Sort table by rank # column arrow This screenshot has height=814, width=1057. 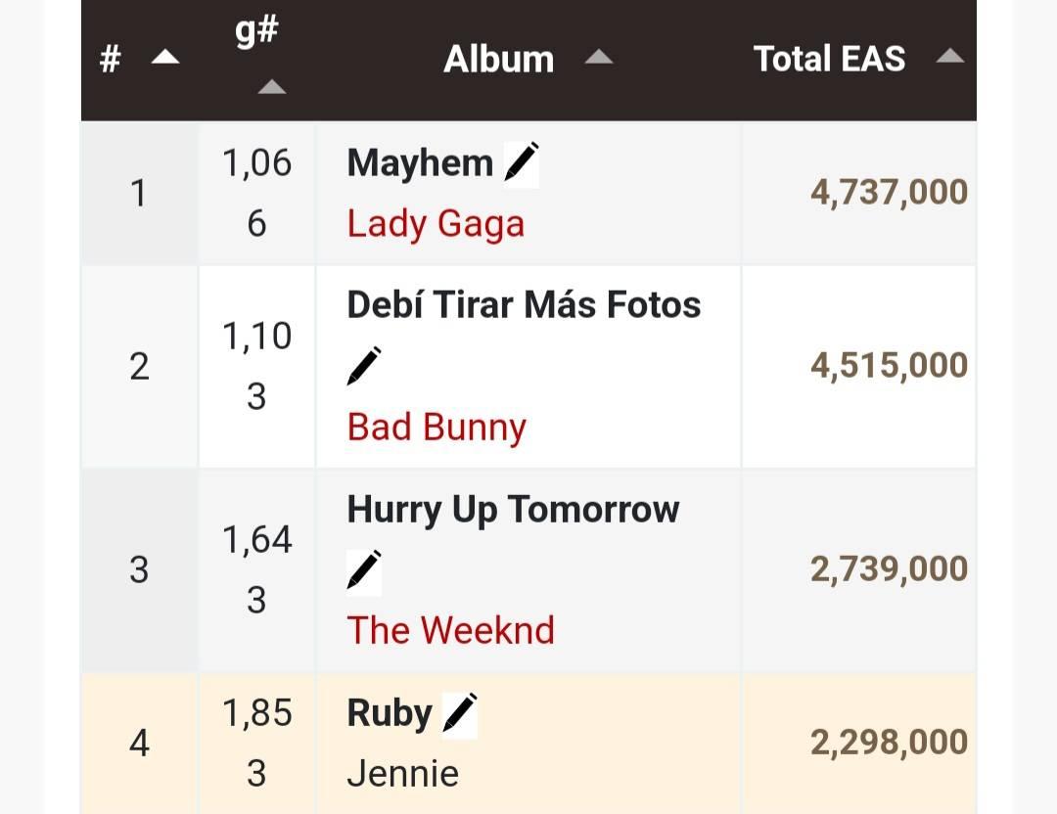pyautogui.click(x=164, y=58)
